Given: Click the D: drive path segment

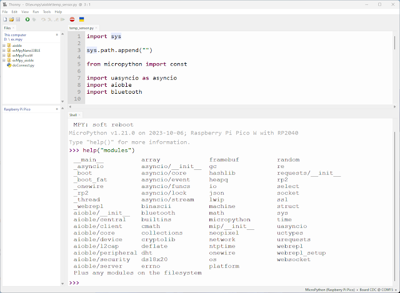Looking at the screenshot, I should [6, 39].
